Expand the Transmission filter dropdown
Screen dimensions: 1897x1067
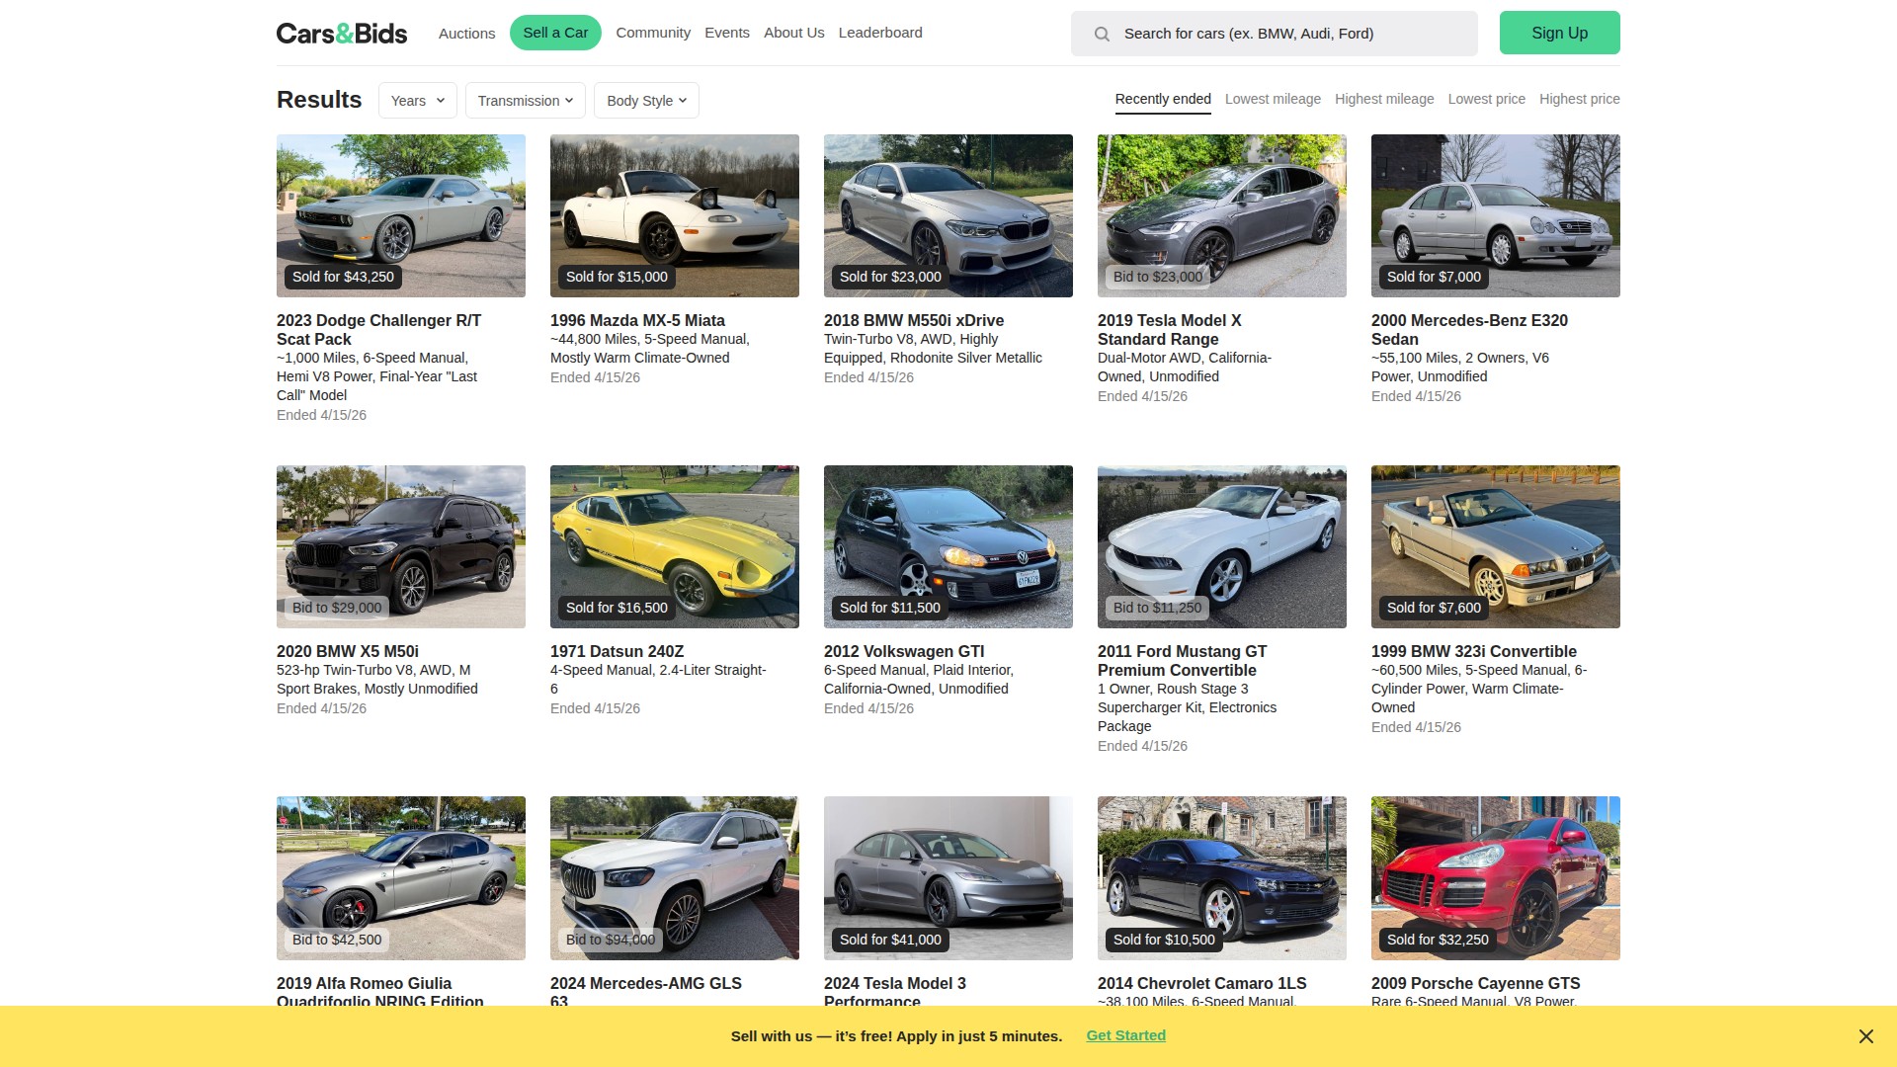coord(525,101)
